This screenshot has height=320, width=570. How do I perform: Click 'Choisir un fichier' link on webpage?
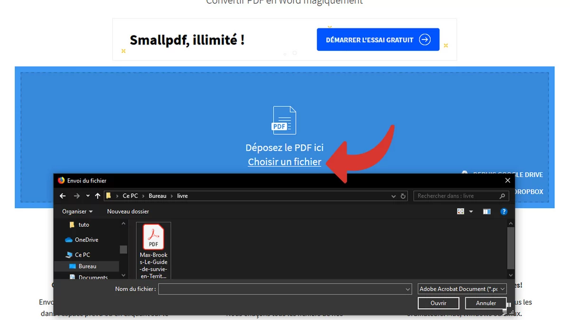pyautogui.click(x=285, y=162)
